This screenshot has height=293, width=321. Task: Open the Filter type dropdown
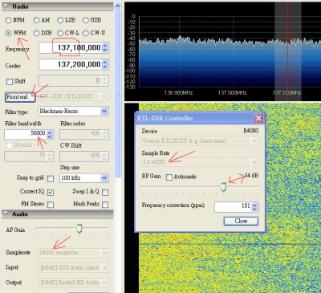click(104, 111)
